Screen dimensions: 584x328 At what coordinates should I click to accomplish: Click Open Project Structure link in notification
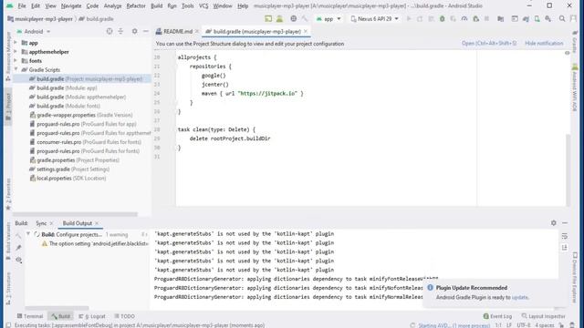(489, 44)
